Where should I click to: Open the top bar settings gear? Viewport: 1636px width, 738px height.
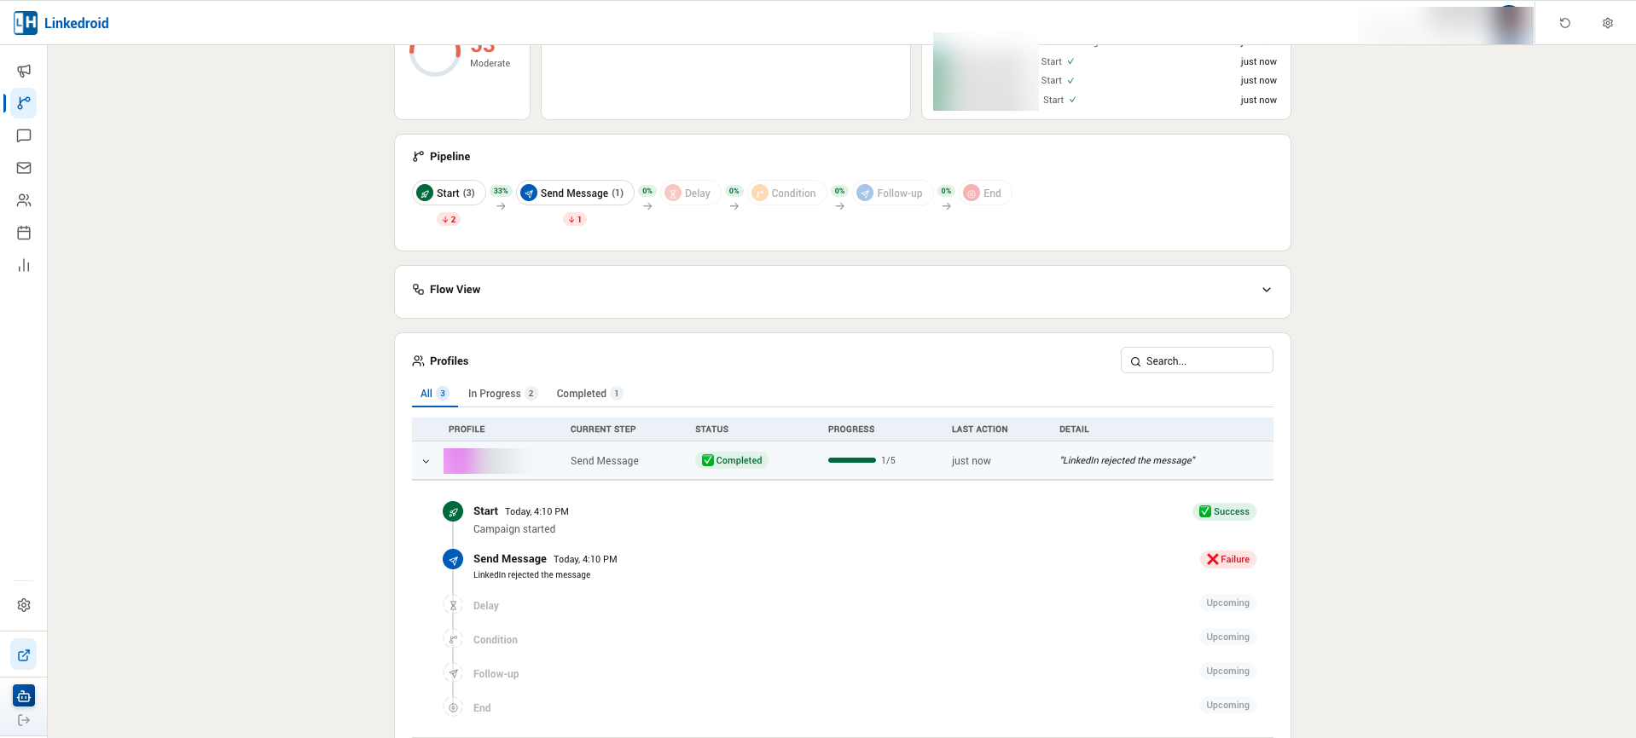tap(1608, 23)
